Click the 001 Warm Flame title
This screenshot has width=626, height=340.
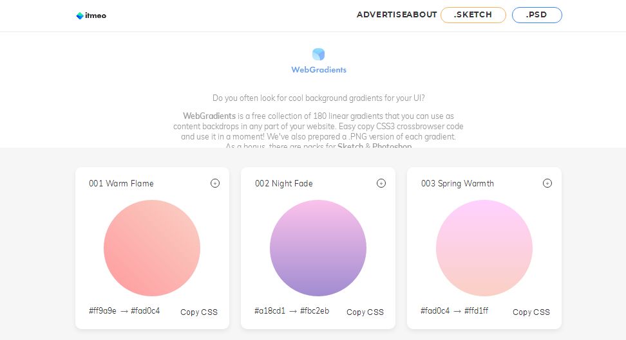[121, 183]
